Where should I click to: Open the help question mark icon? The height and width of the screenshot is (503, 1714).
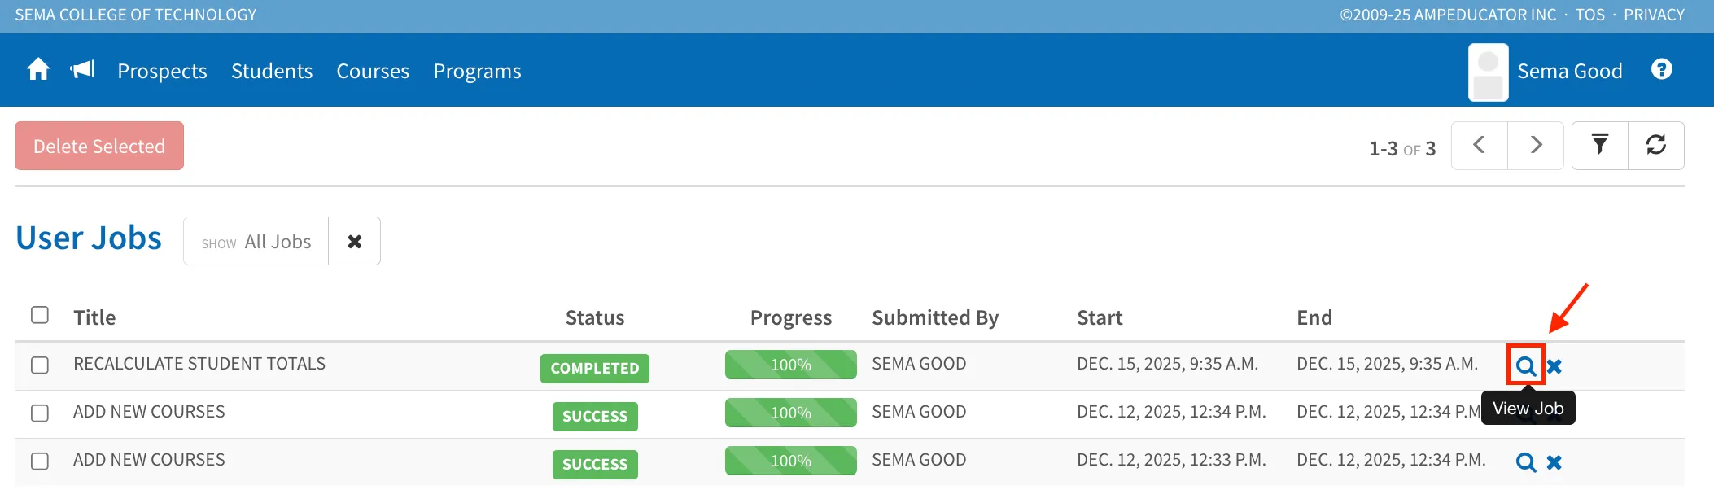tap(1662, 70)
